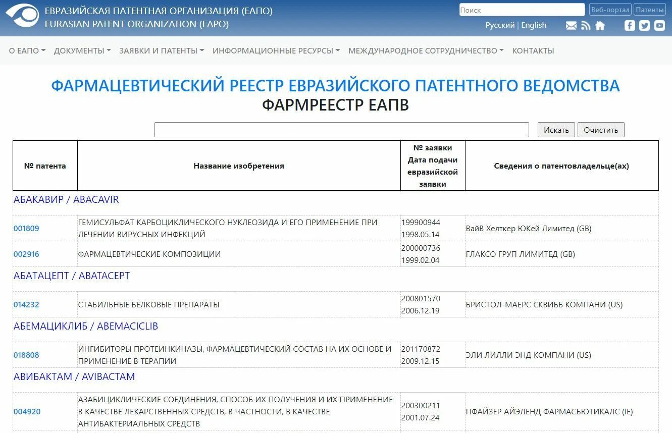Click application number 201170872
672x433 pixels.
(421, 349)
